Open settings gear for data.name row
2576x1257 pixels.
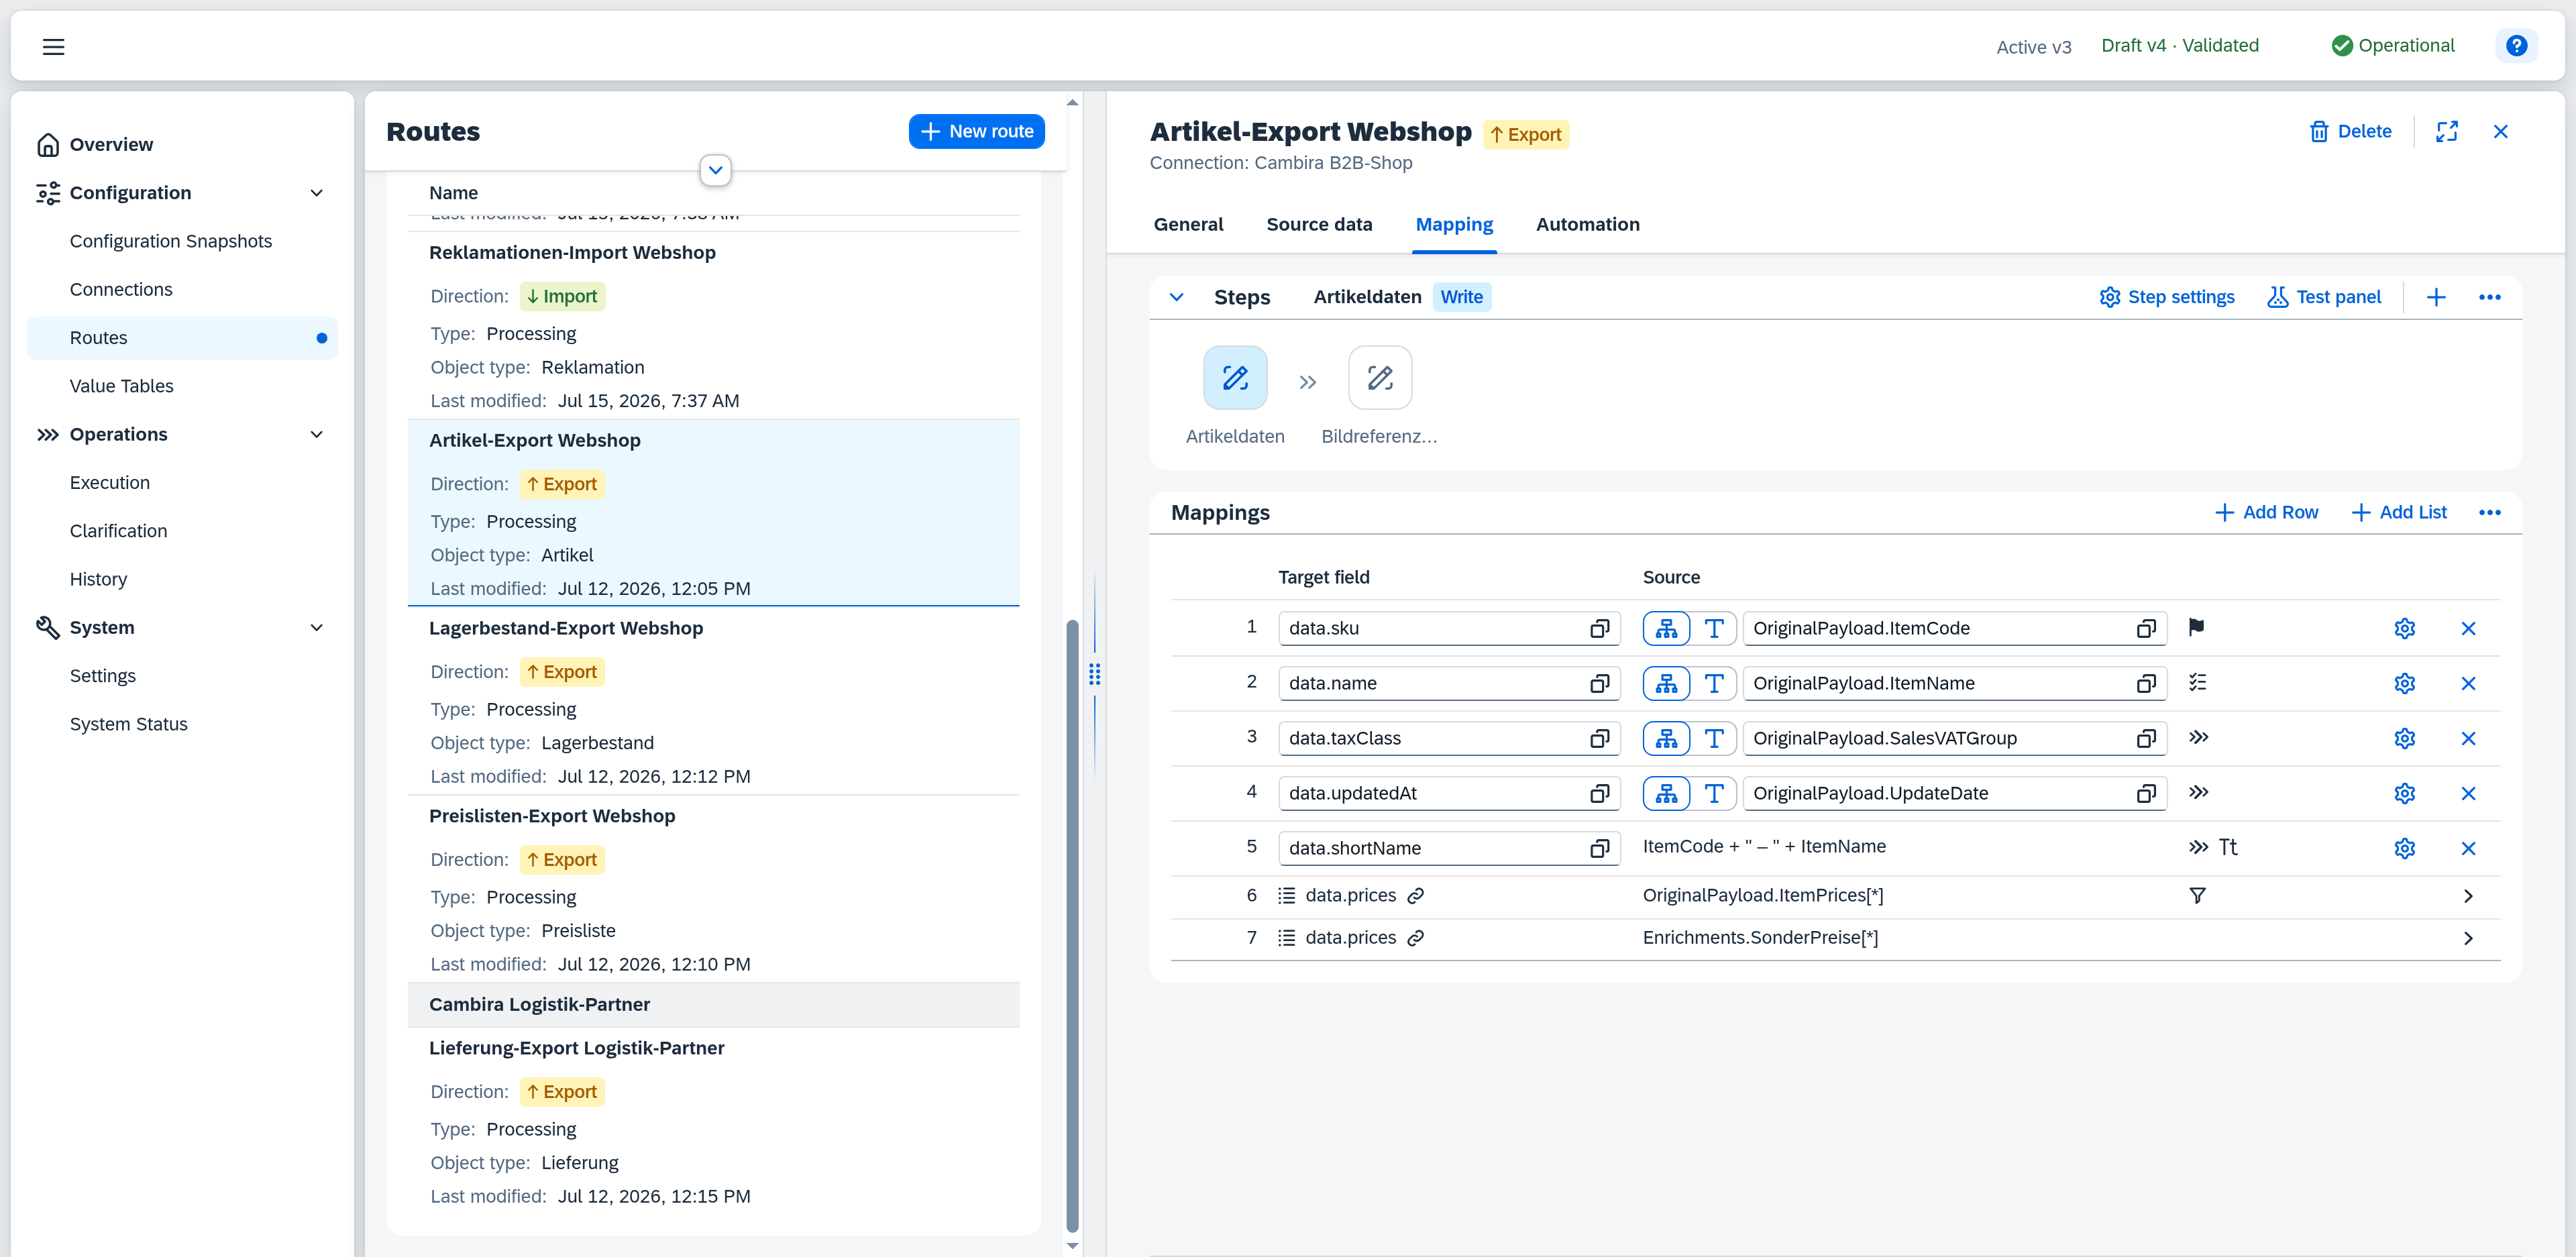click(x=2404, y=683)
